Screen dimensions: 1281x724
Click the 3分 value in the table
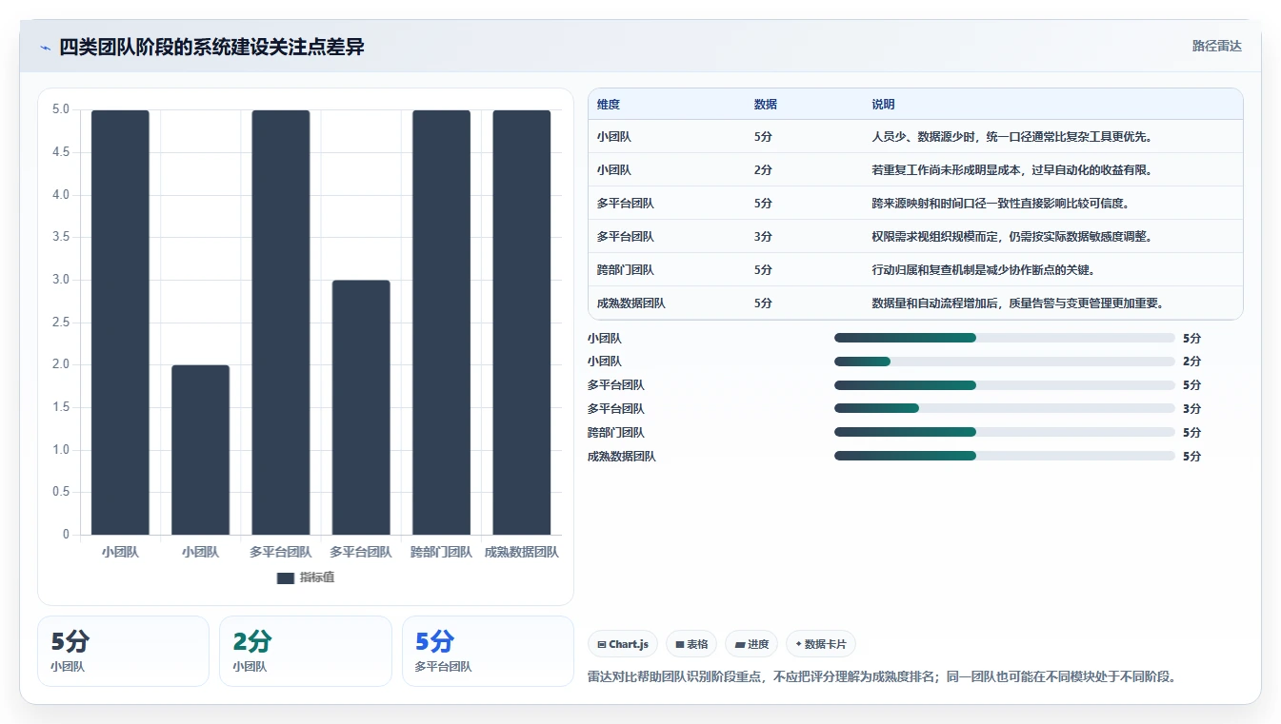763,237
